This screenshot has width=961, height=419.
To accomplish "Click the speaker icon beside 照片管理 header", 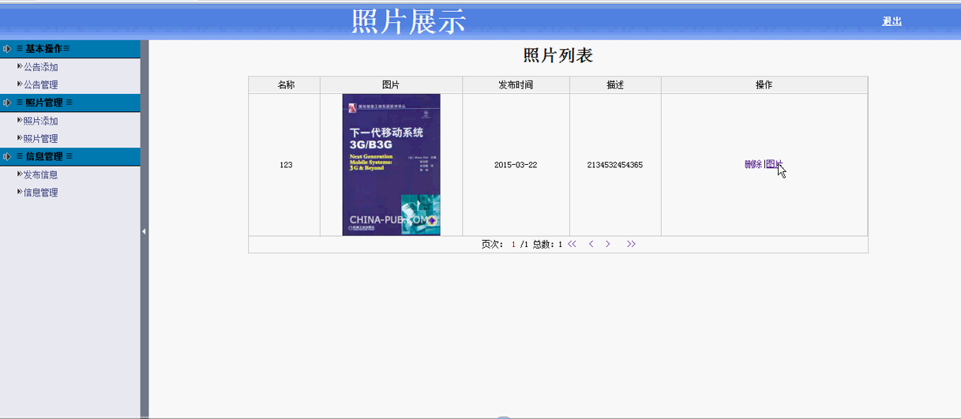I will tap(7, 103).
